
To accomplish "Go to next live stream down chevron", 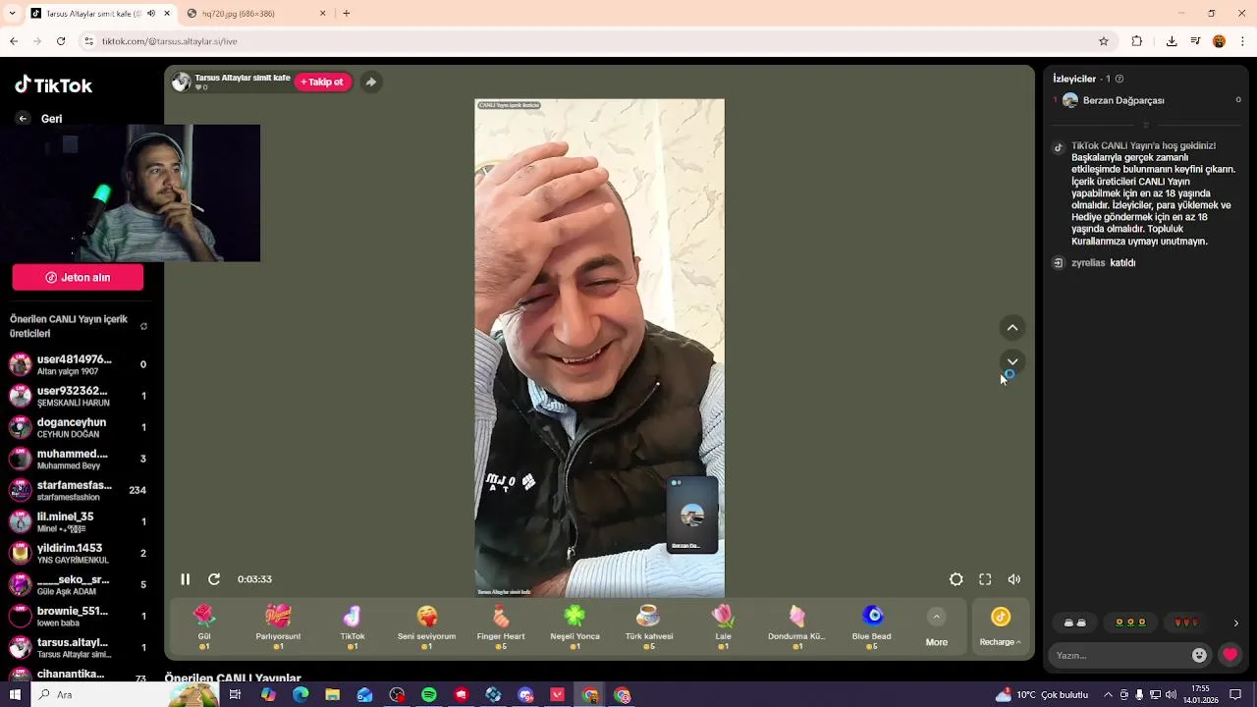I will tap(1012, 361).
